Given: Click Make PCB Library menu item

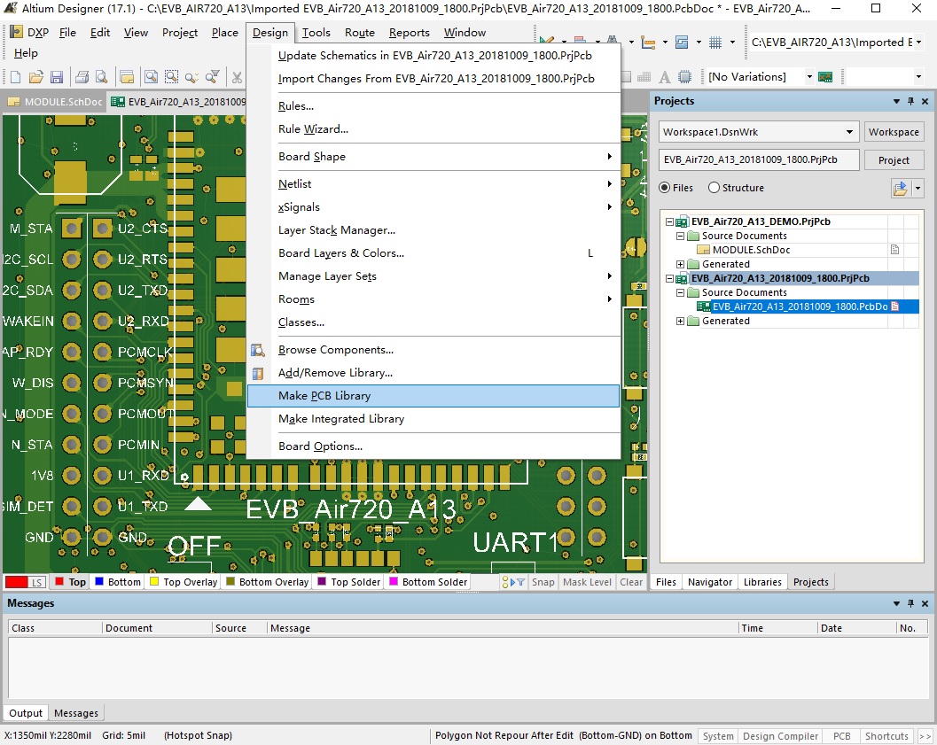Looking at the screenshot, I should [x=433, y=396].
